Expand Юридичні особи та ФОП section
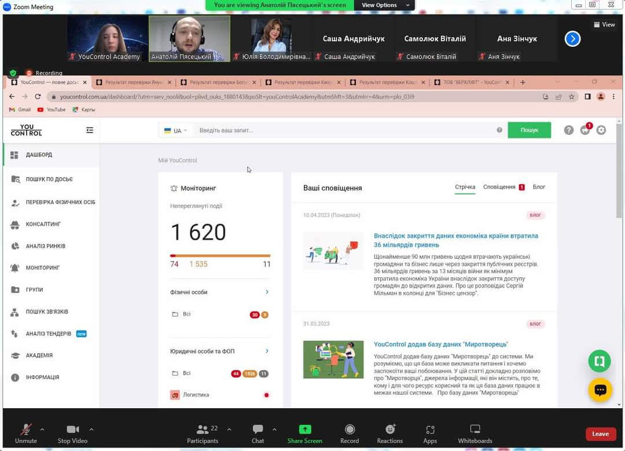This screenshot has width=625, height=451. pos(267,351)
